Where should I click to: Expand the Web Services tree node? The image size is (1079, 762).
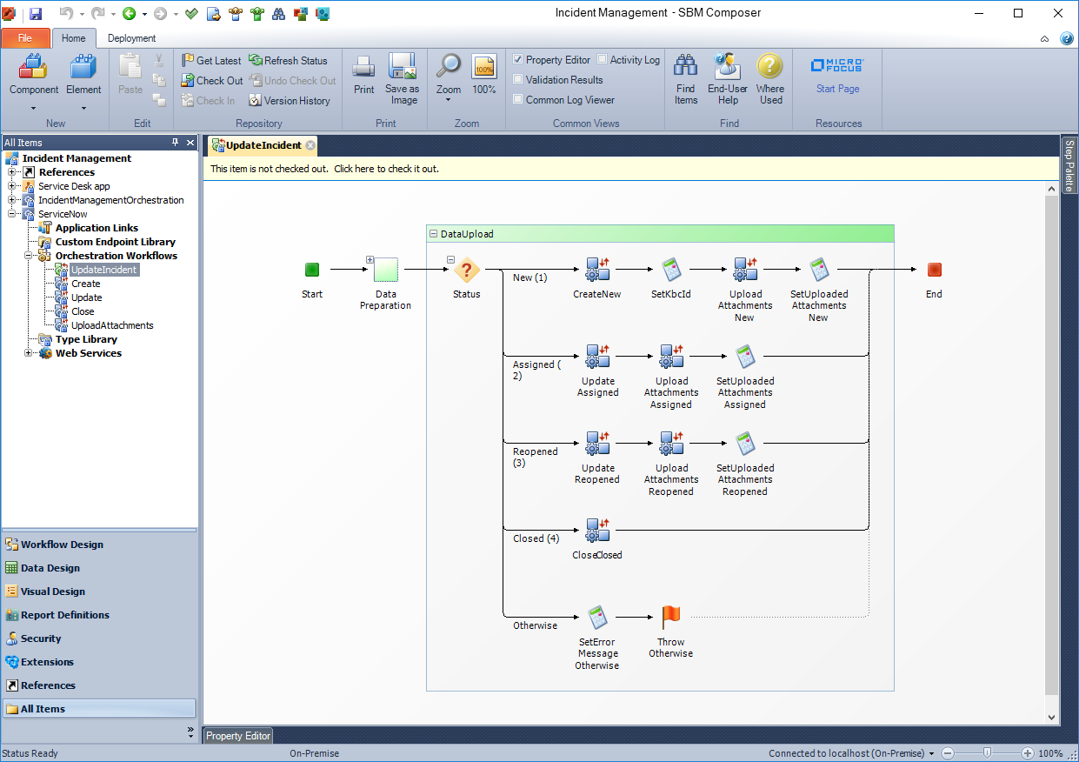tap(29, 353)
